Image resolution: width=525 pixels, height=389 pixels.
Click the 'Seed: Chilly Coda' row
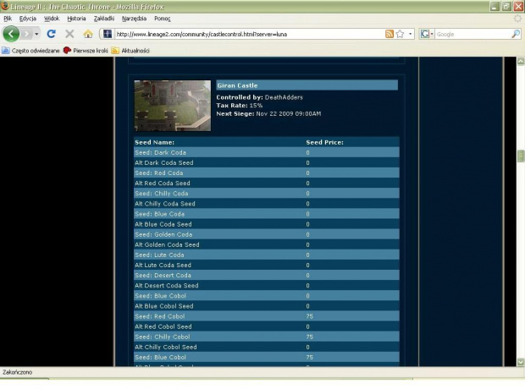click(267, 194)
